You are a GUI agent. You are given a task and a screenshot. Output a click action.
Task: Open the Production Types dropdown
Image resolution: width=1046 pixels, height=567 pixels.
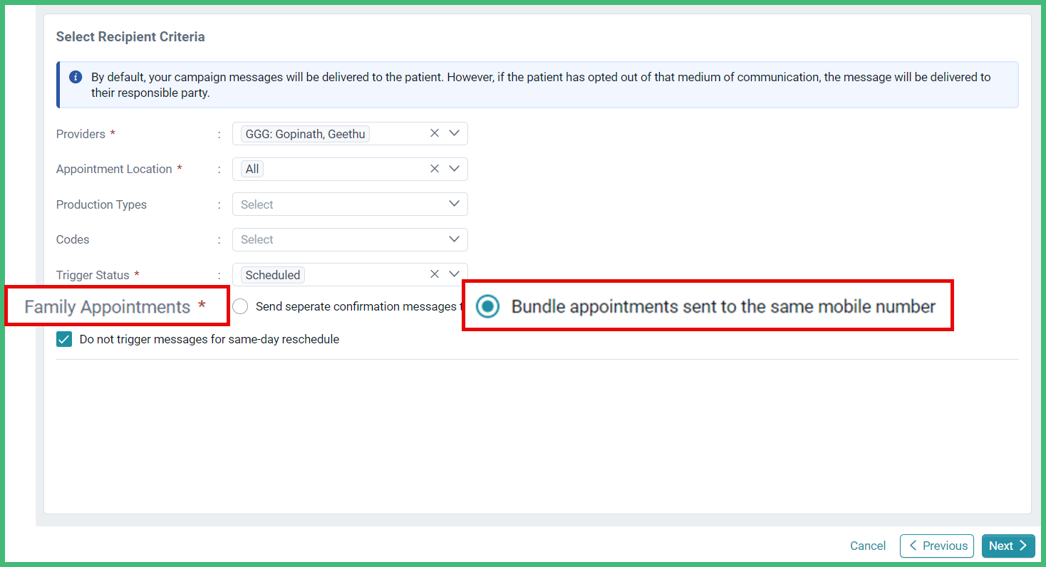[350, 204]
